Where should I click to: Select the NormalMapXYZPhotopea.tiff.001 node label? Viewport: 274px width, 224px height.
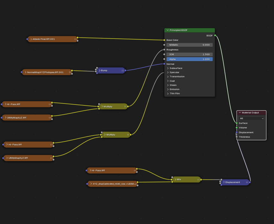pyautogui.click(x=45, y=72)
